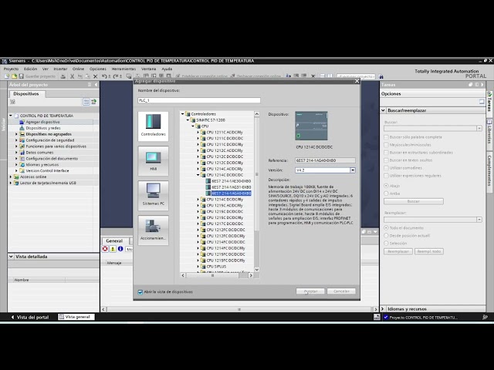The width and height of the screenshot is (494, 370).
Task: Toggle the Abrir la vista de dispositivos checkbox
Action: 140,292
